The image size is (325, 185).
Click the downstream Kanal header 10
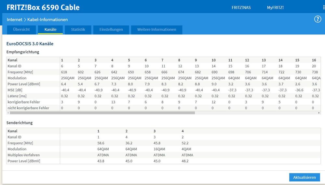(x=213, y=60)
